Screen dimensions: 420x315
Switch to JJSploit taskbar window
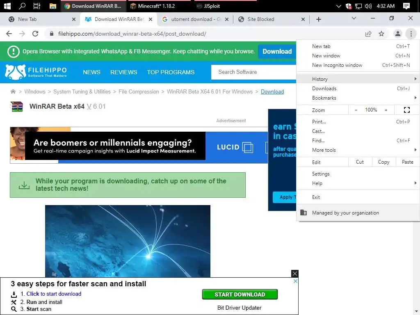[225, 6]
